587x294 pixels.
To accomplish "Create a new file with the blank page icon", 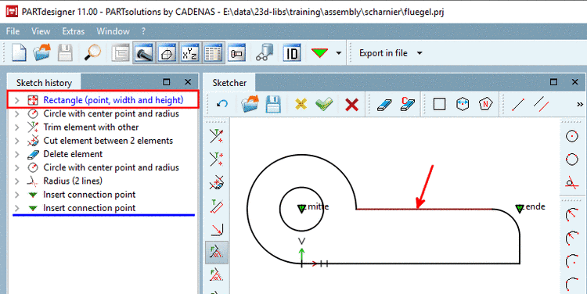I will [19, 52].
